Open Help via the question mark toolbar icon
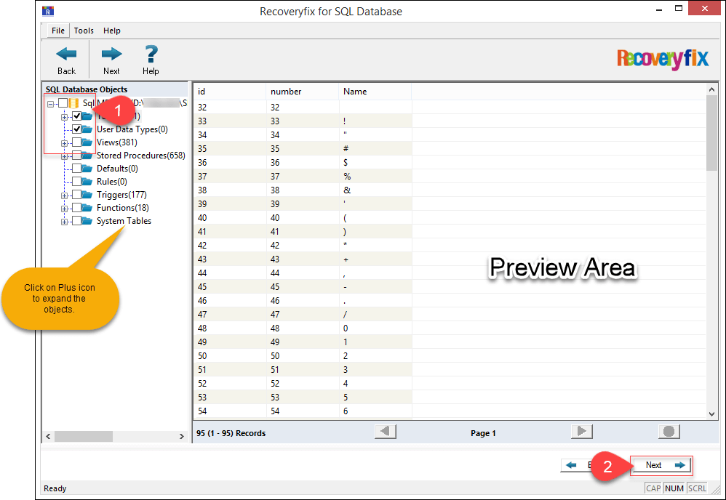 pos(151,54)
